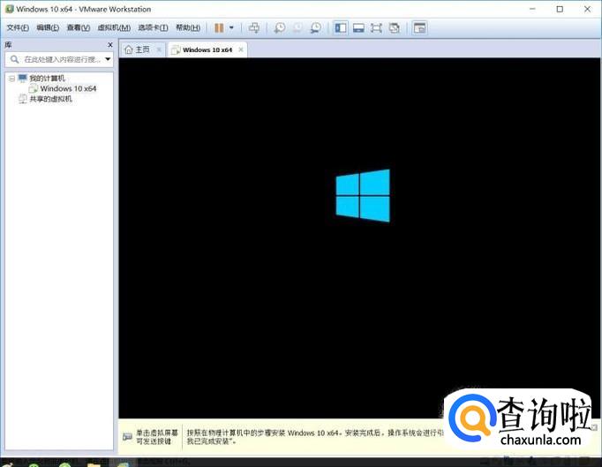Click the keyboard hint icon in the bottom bar
This screenshot has width=602, height=467.
click(127, 437)
